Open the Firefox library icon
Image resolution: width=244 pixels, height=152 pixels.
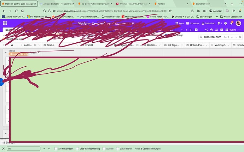(199, 11)
